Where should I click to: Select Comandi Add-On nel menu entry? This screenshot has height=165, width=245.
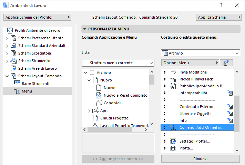pos(202,127)
